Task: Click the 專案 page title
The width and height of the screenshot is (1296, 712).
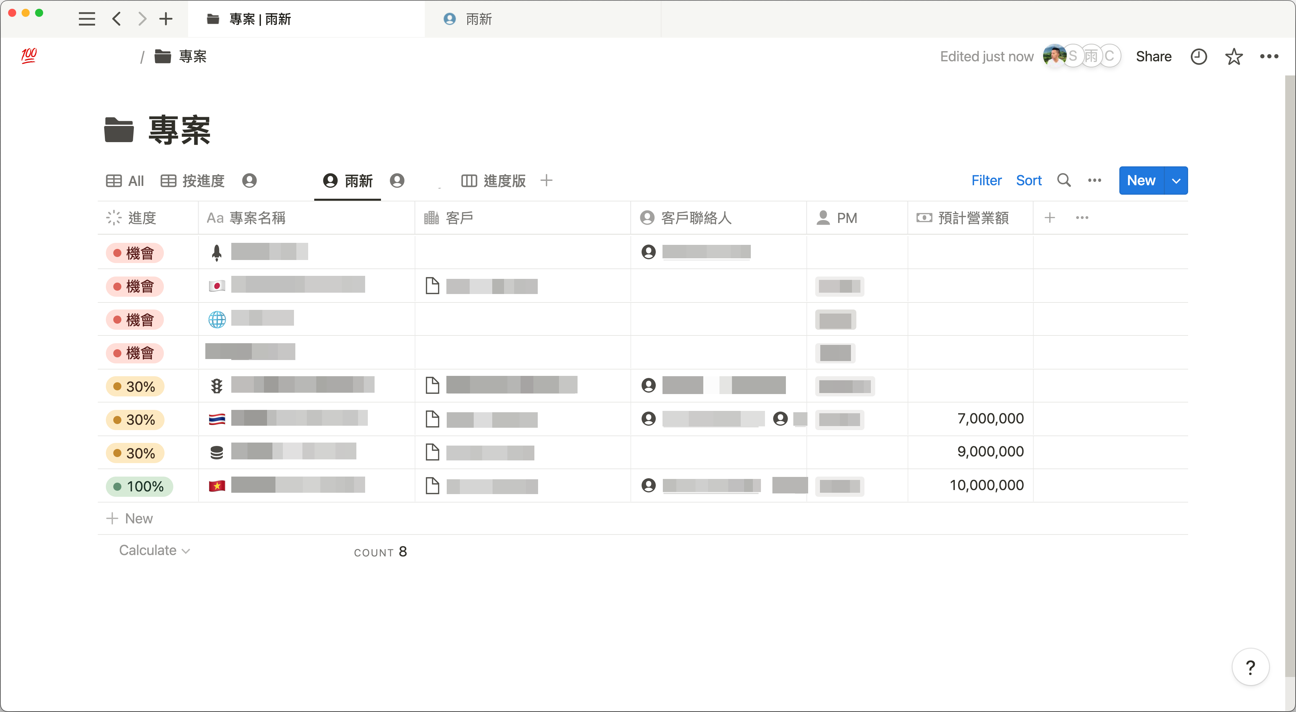Action: 179,130
